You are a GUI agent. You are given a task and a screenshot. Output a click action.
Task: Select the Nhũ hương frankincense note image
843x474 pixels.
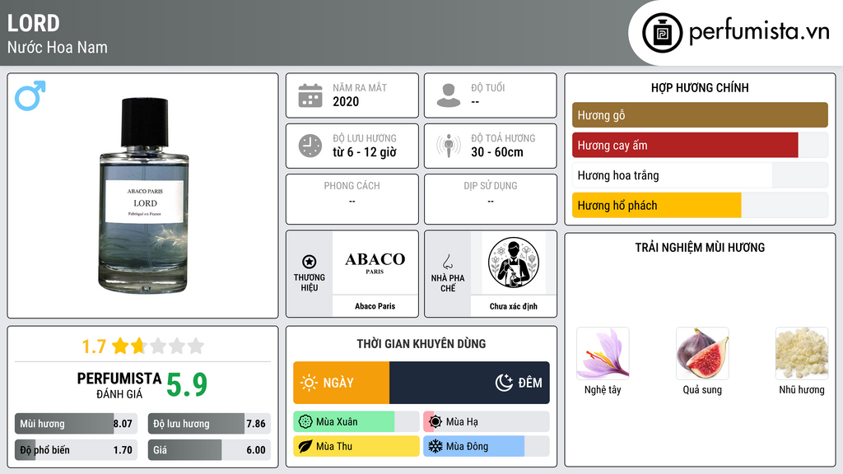(x=802, y=354)
